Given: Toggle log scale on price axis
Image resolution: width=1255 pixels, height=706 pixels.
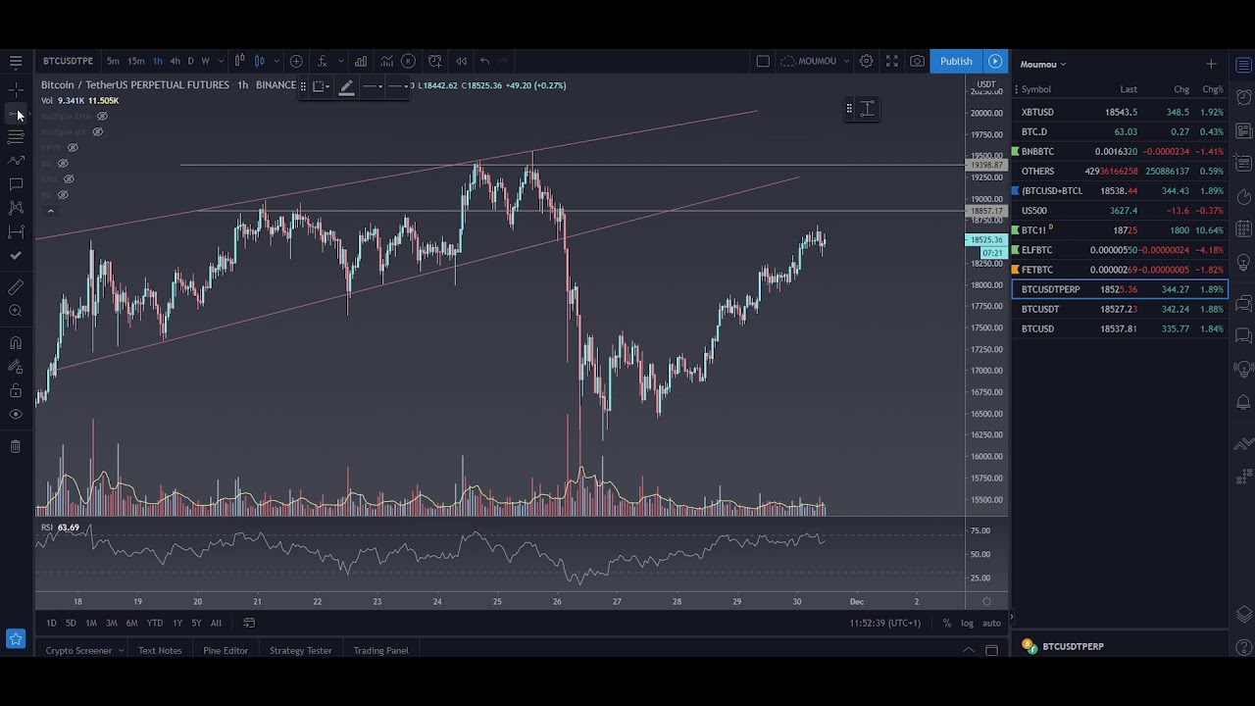Looking at the screenshot, I should pyautogui.click(x=967, y=623).
